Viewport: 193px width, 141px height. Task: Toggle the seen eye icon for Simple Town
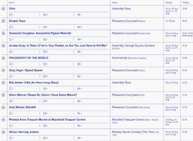pos(79,27)
